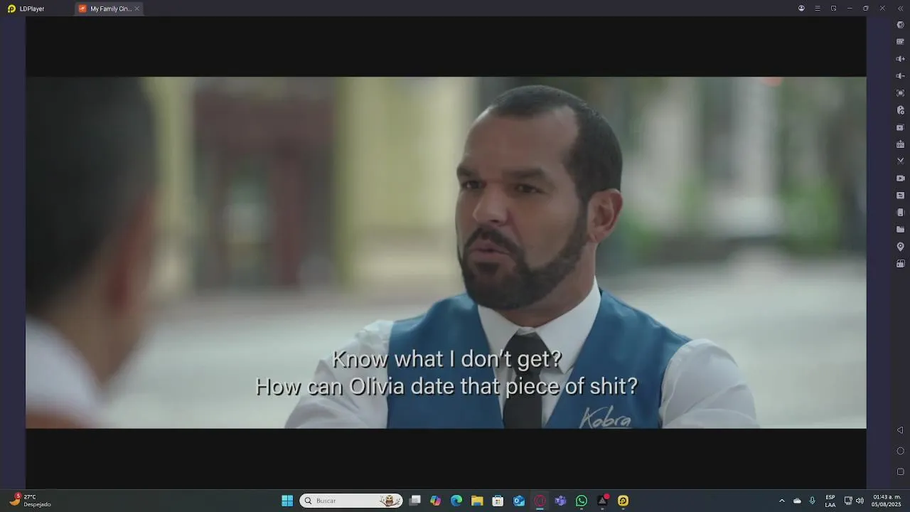Launch Copilot from taskbar
This screenshot has height=512, width=910.
436,501
